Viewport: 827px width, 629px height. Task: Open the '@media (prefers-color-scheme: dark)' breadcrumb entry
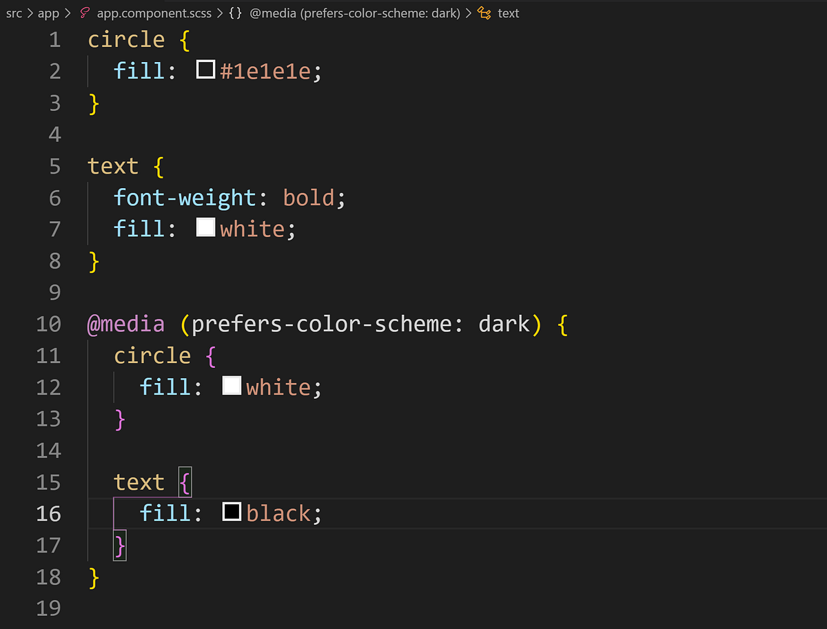click(356, 12)
